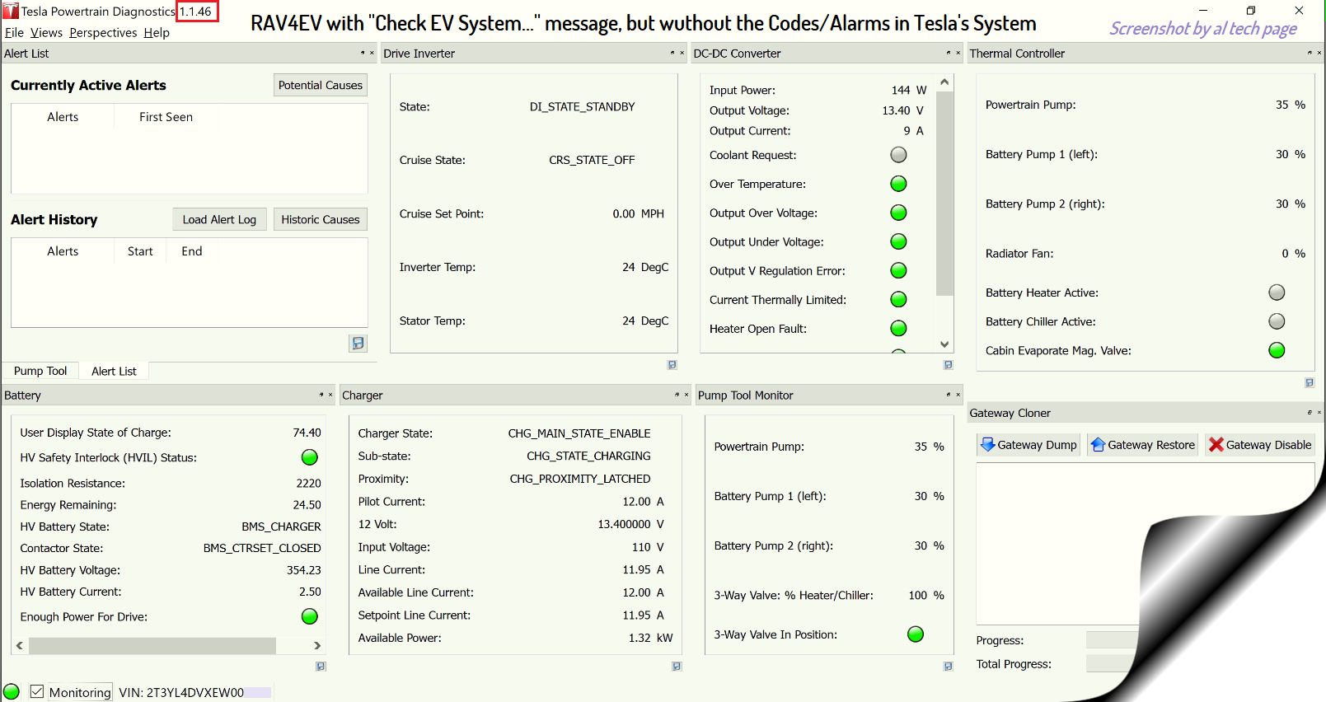Click the save icon under Pump Tool Monitor
The image size is (1326, 702).
coord(948,667)
